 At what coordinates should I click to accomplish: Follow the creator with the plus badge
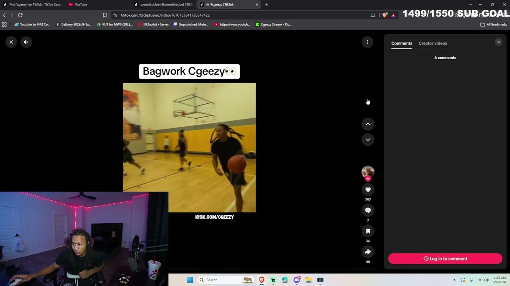(368, 178)
